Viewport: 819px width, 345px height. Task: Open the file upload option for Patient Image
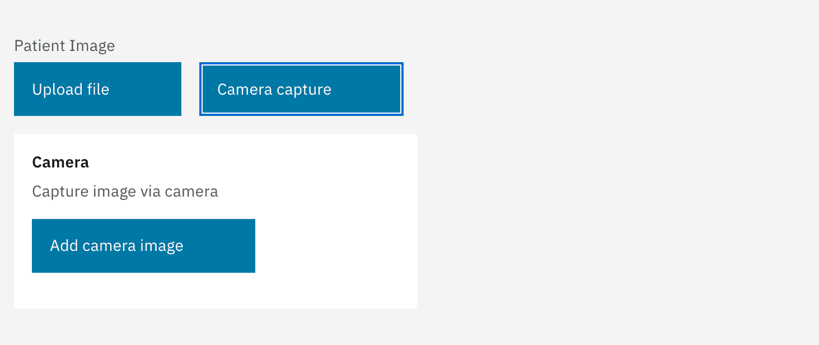coord(97,89)
